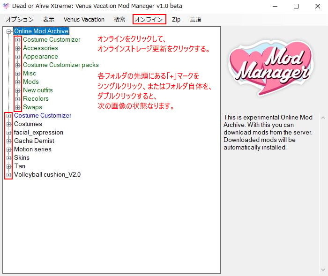Select the Accessories tree item
This screenshot has width=328, height=276.
40,48
